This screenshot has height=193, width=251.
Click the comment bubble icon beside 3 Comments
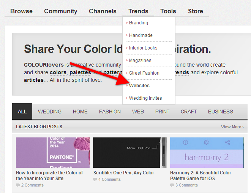click(172, 185)
